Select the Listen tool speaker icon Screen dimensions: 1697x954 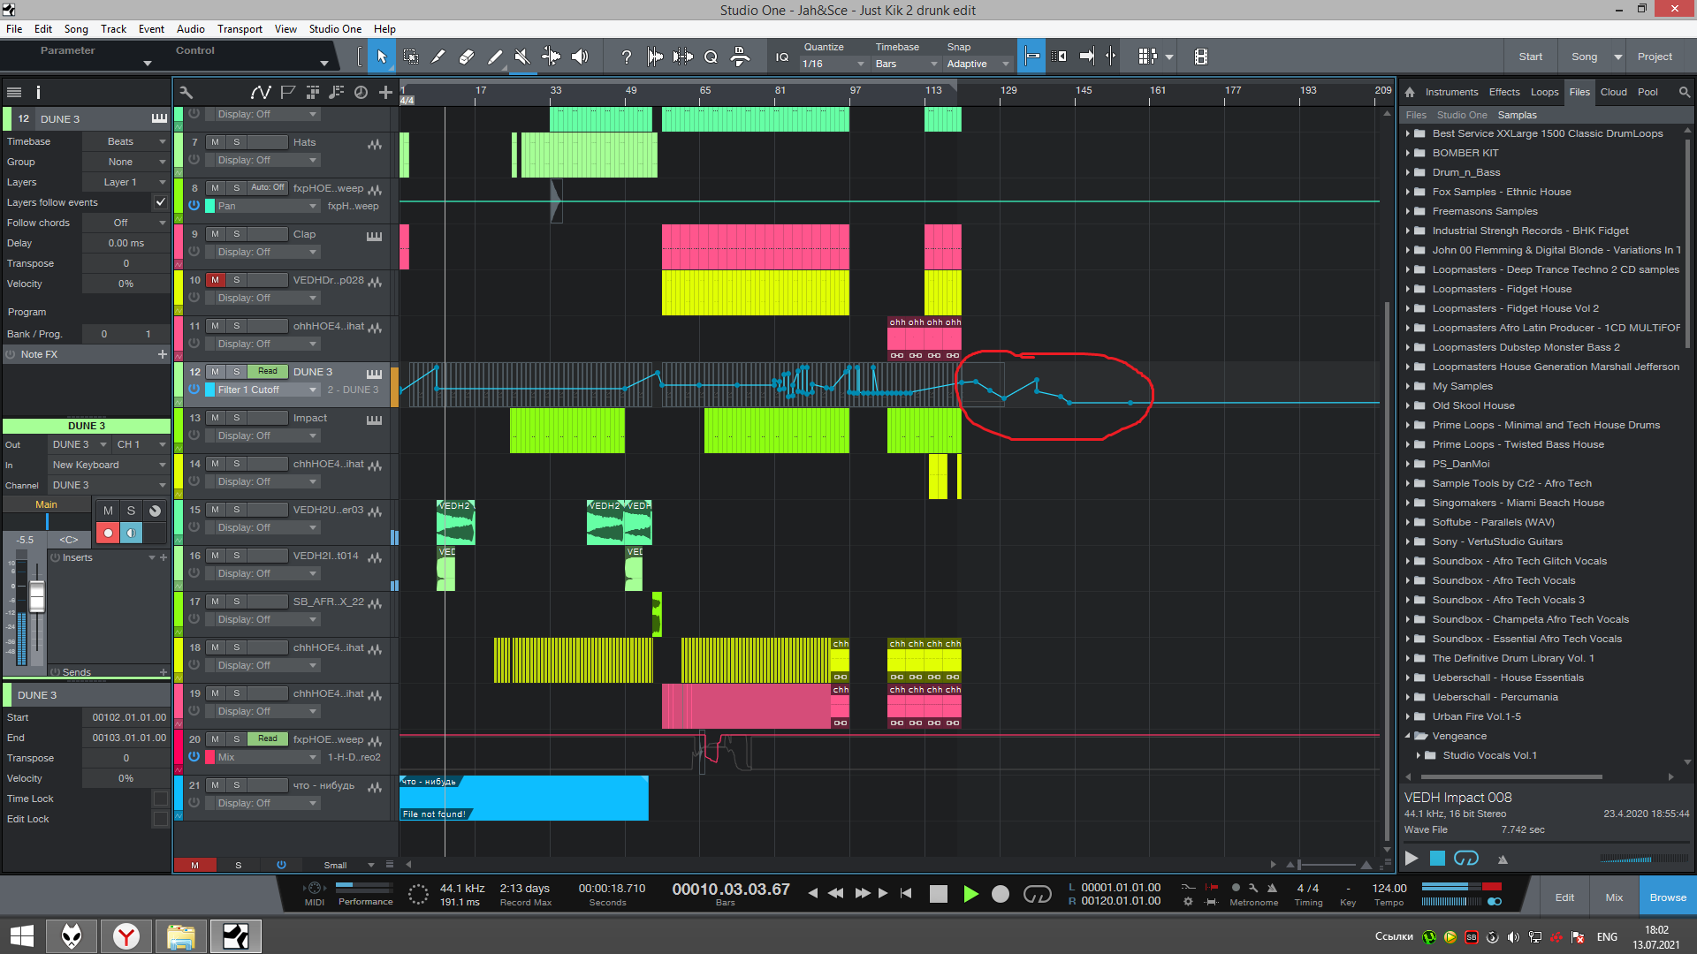pyautogui.click(x=580, y=57)
